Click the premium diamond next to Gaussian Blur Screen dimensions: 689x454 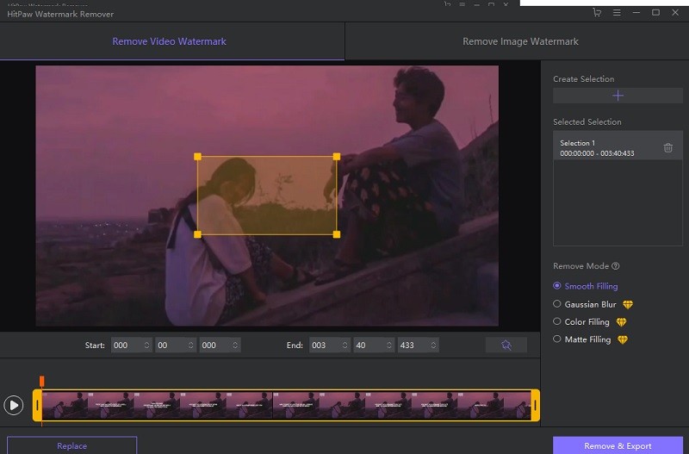coord(628,305)
